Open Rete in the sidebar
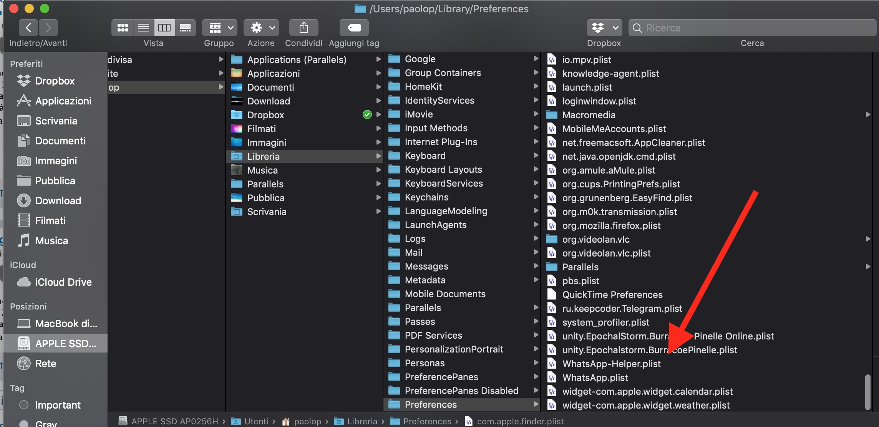 coord(55,364)
